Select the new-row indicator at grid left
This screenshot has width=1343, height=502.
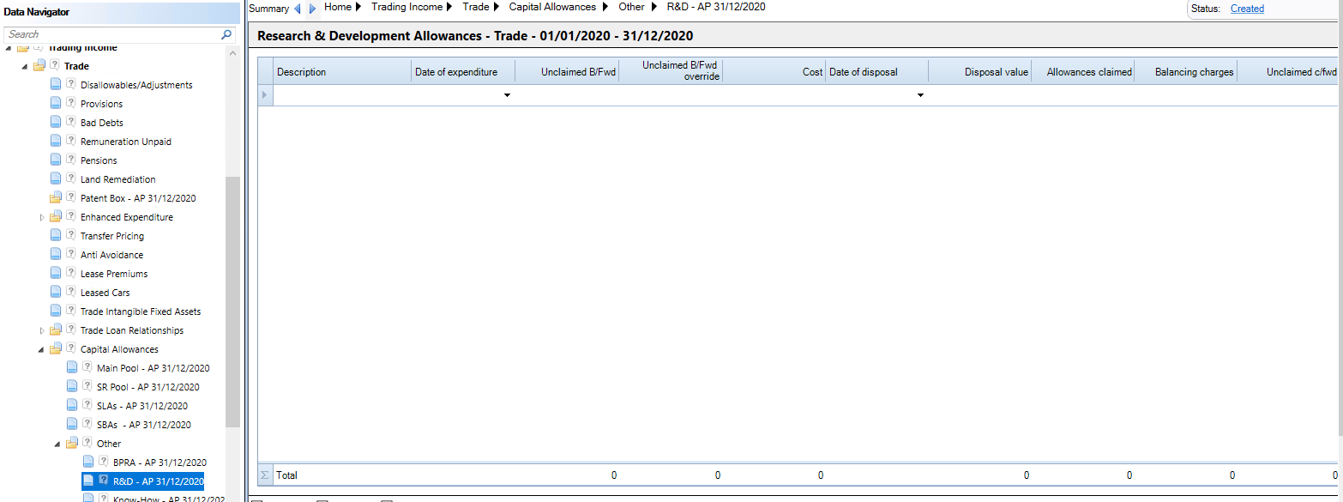(265, 95)
